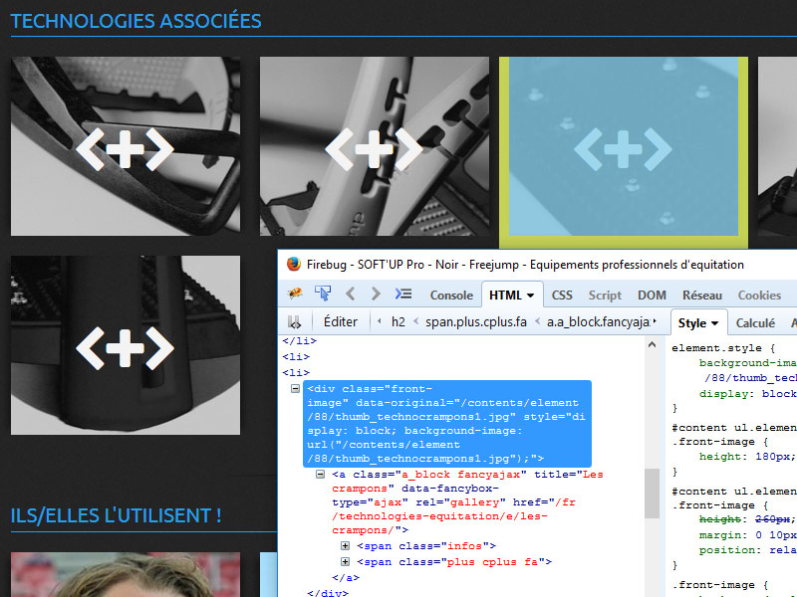Open the first technology thumbnail
797x597 pixels.
(126, 146)
